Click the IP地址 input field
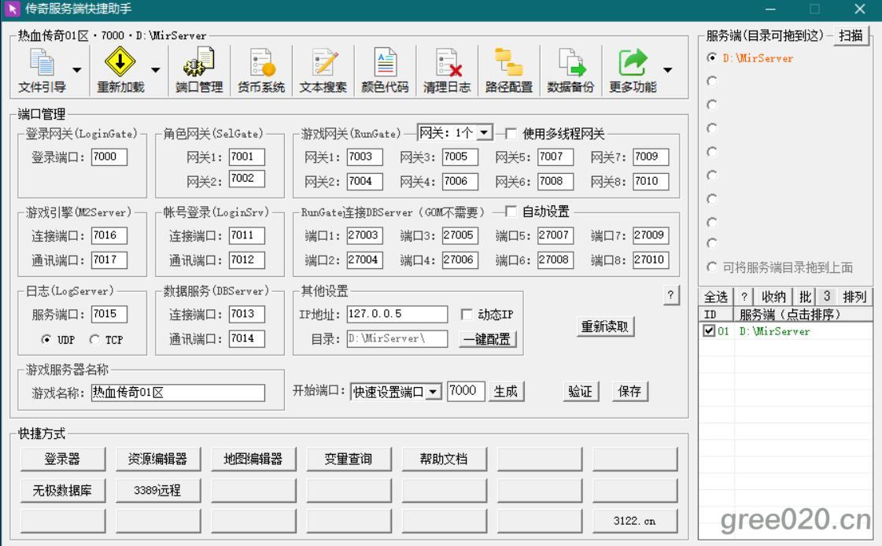 (397, 314)
